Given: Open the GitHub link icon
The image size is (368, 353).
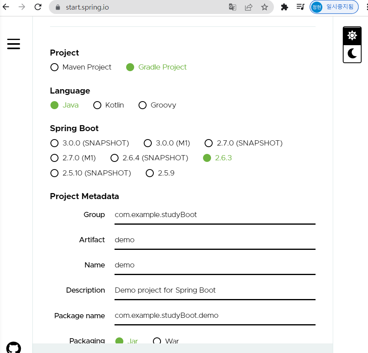Looking at the screenshot, I should [14, 347].
